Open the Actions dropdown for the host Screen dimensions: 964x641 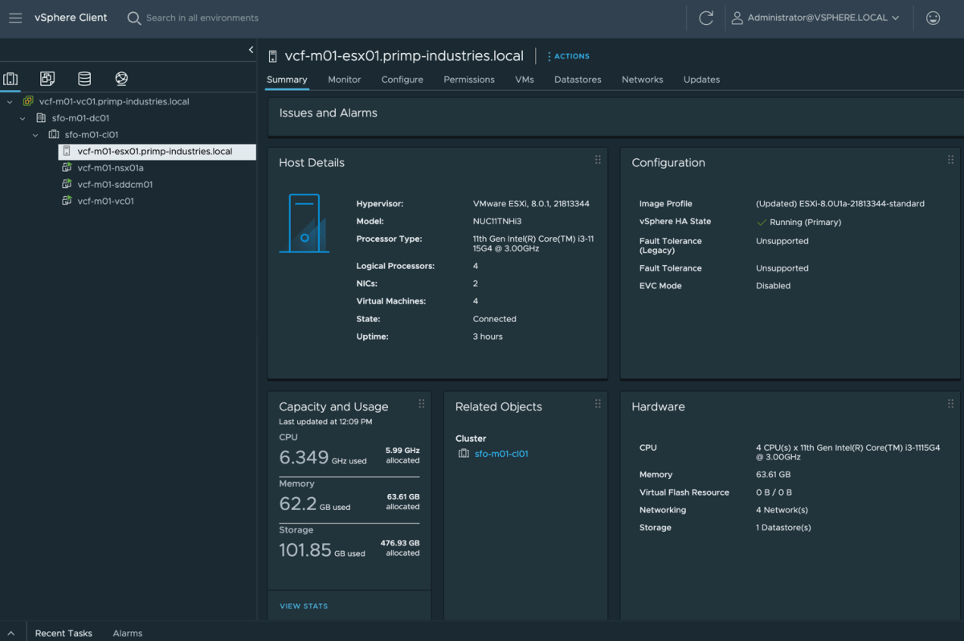(569, 56)
